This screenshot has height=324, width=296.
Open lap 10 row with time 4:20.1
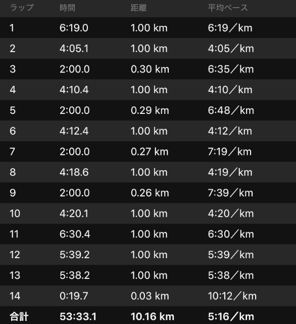coord(148,214)
